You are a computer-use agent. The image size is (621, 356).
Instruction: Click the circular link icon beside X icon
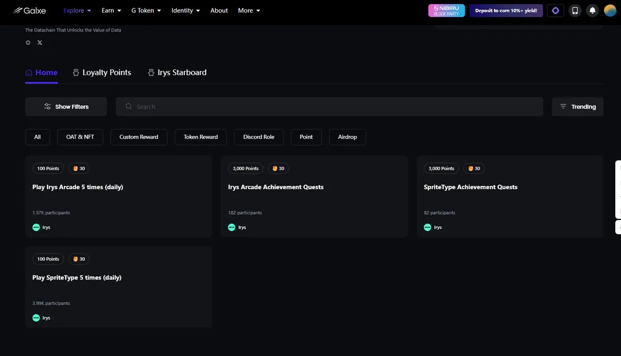[28, 42]
